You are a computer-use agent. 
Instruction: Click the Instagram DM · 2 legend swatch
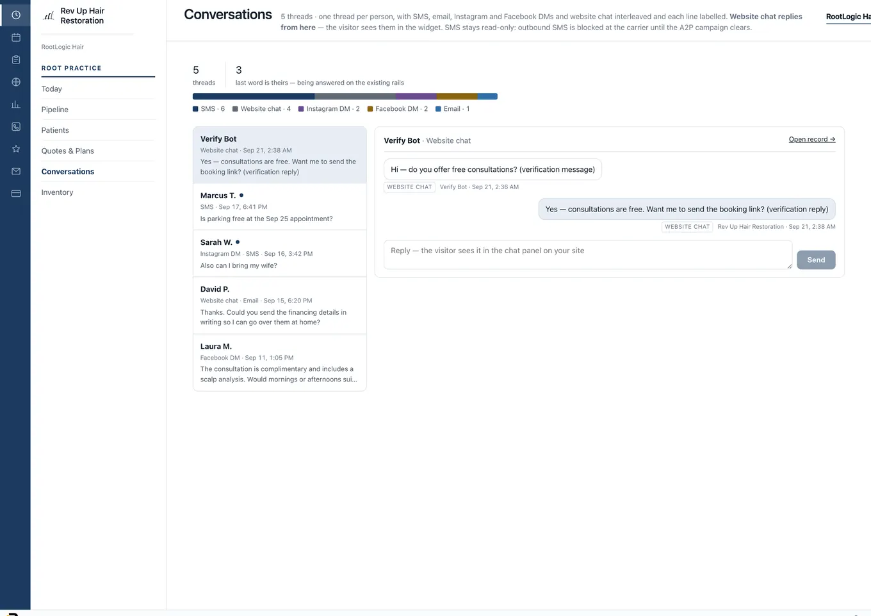[301, 109]
